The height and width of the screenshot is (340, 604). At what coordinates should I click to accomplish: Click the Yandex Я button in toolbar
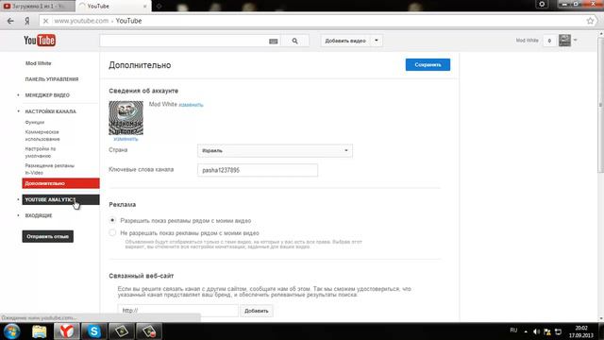click(27, 21)
